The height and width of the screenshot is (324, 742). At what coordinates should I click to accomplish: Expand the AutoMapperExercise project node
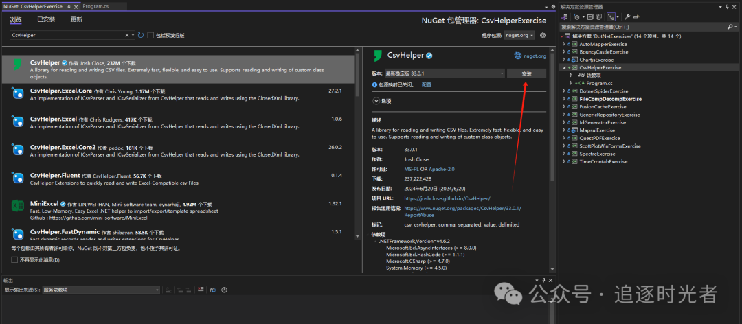tap(564, 43)
